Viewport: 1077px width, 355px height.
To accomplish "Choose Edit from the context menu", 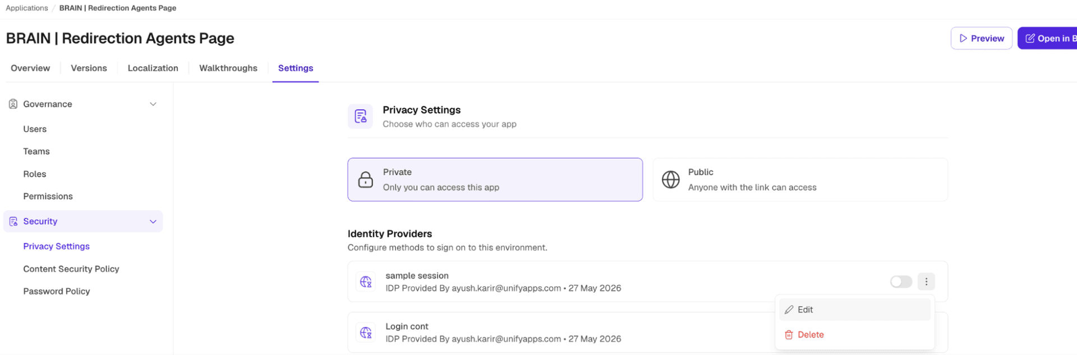I will click(x=855, y=310).
